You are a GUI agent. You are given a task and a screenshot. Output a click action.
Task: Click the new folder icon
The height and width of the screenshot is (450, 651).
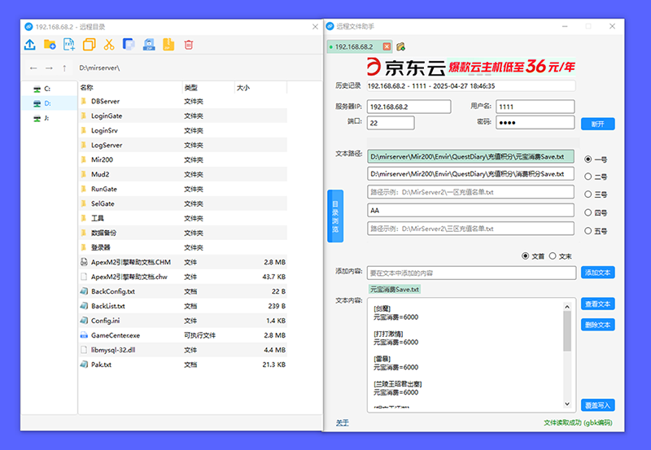point(50,45)
